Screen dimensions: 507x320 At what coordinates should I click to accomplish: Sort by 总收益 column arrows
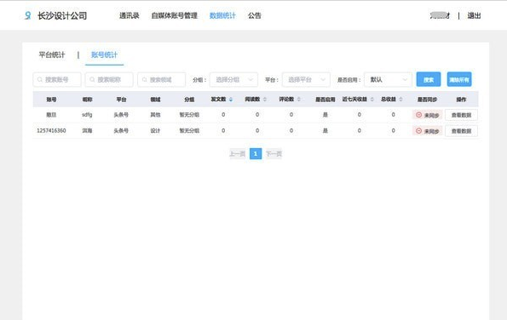tap(400, 100)
